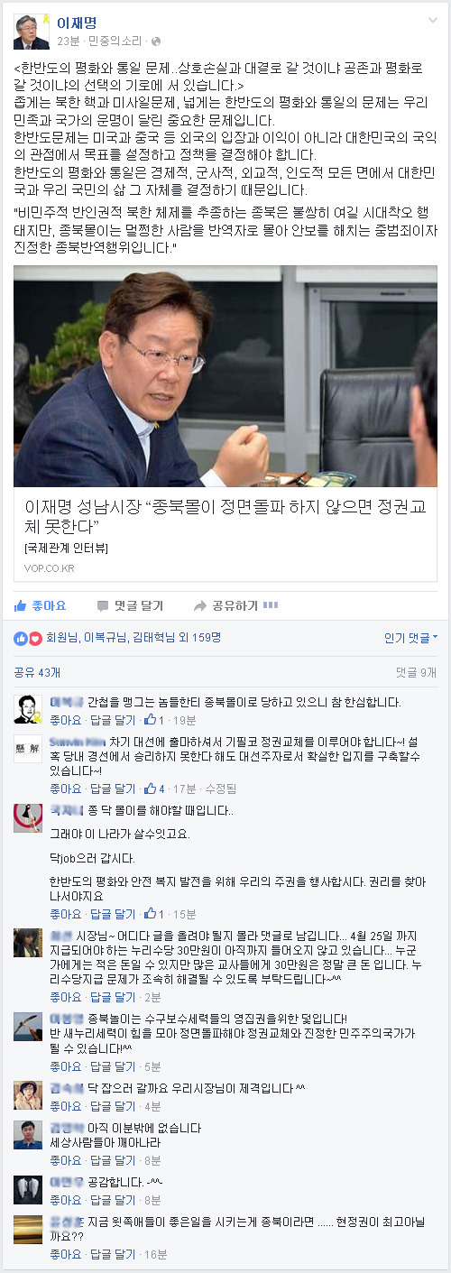Image resolution: width=451 pixels, height=1273 pixels.
Task: Like the post with 좋아요 thumb icon
Action: pyautogui.click(x=41, y=604)
